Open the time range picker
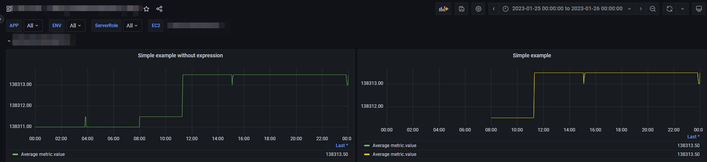Image resolution: width=707 pixels, height=162 pixels. pos(567,9)
